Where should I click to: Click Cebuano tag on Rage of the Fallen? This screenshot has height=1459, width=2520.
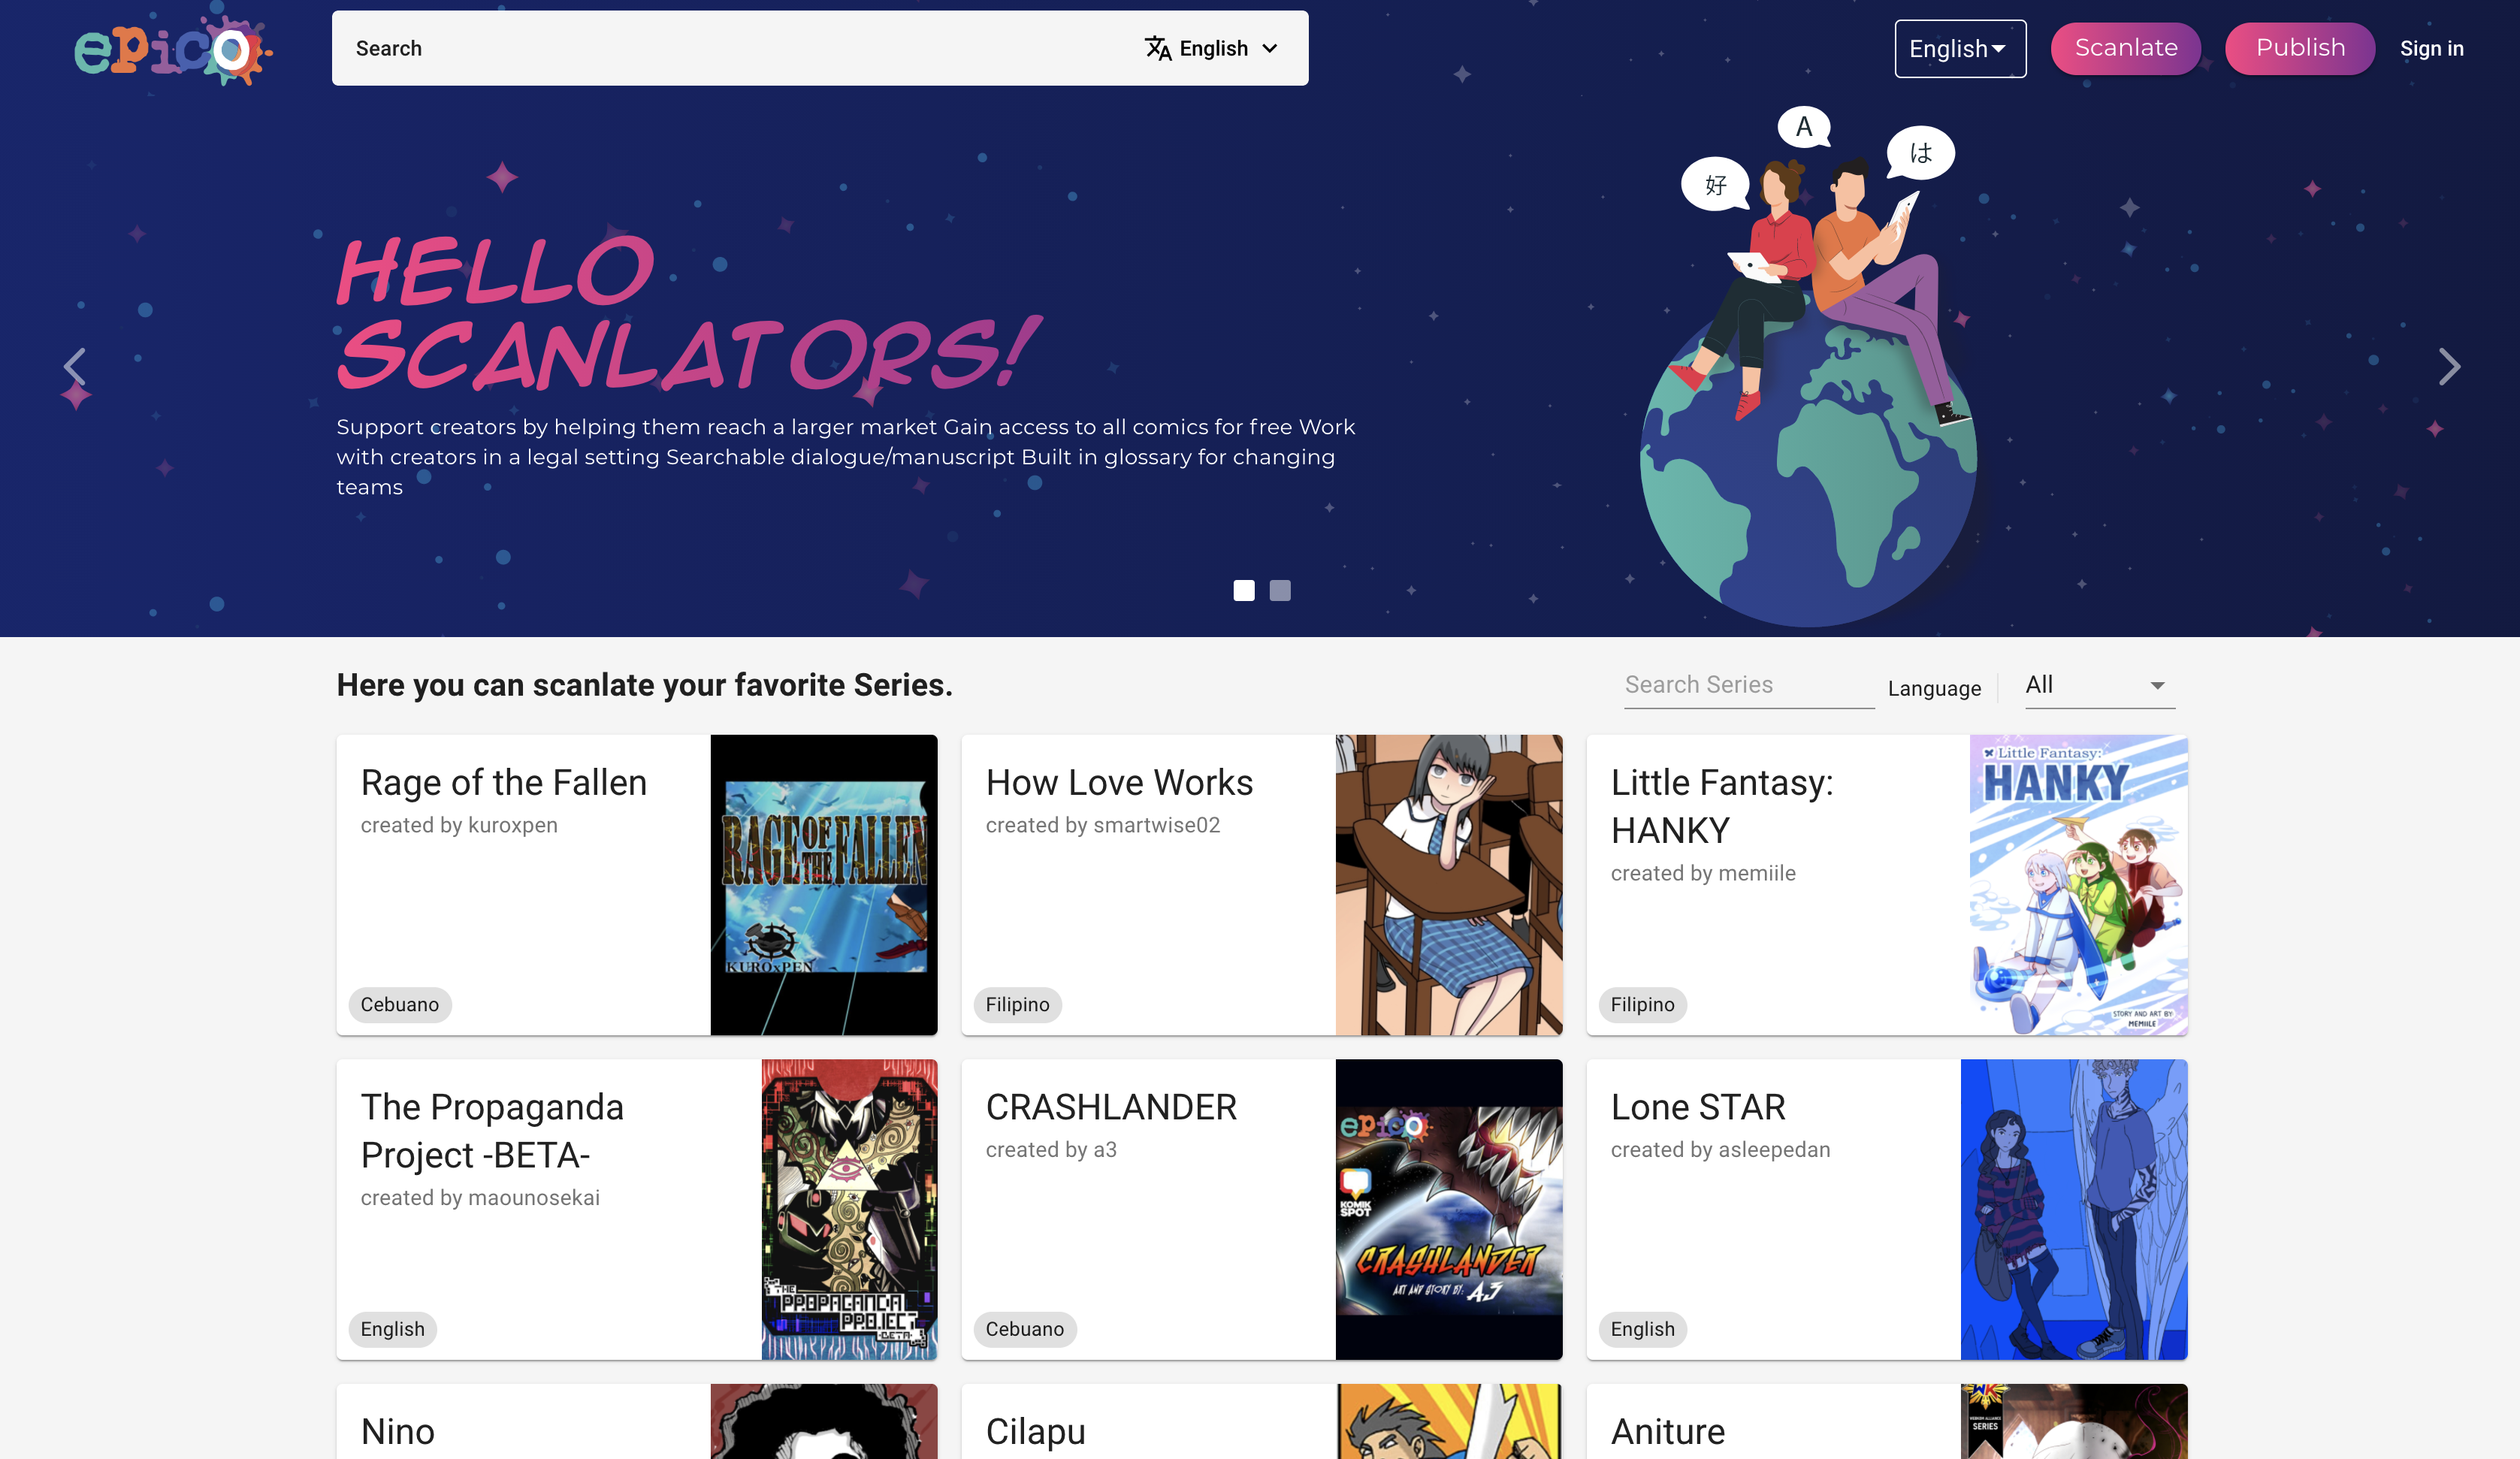399,1004
